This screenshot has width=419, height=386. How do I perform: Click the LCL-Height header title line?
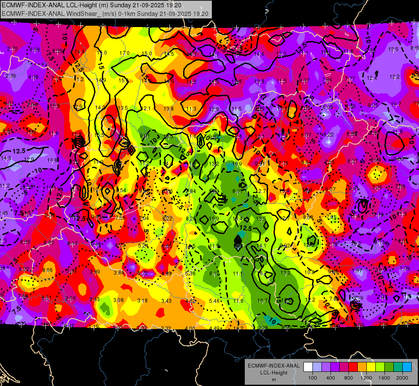(92, 5)
